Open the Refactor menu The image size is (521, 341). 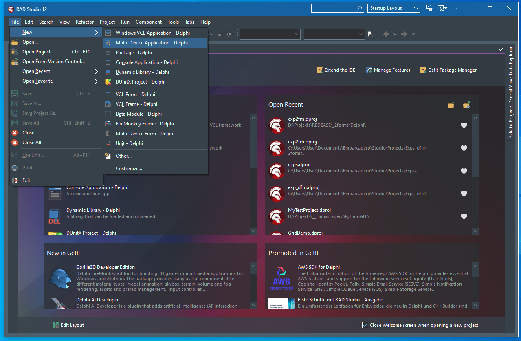85,22
